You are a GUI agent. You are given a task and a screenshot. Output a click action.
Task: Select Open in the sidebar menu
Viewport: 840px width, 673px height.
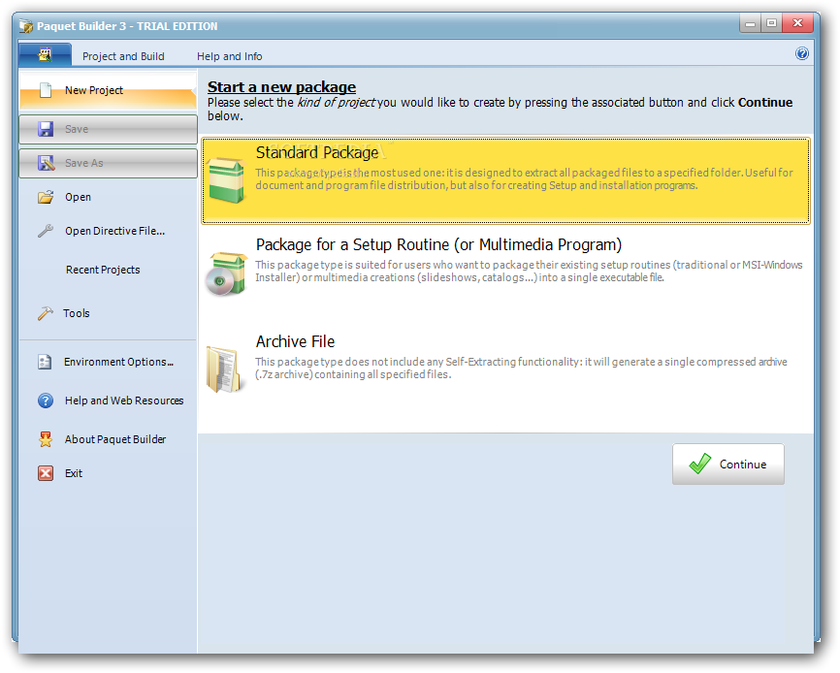click(x=108, y=197)
